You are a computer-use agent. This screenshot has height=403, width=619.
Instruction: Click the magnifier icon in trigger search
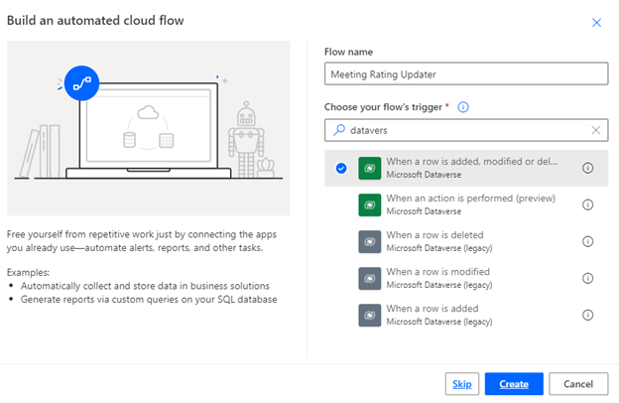338,130
